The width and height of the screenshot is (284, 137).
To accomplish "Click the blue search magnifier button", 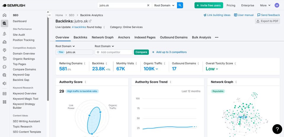I will (180, 5).
